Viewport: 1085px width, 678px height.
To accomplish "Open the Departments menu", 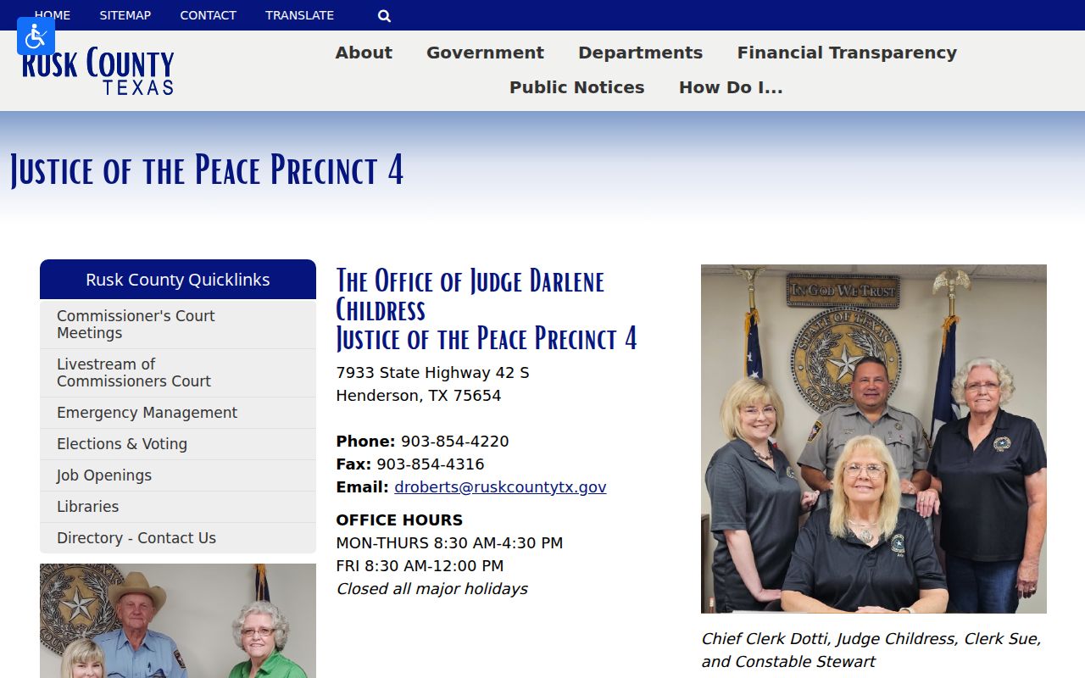I will (x=640, y=53).
